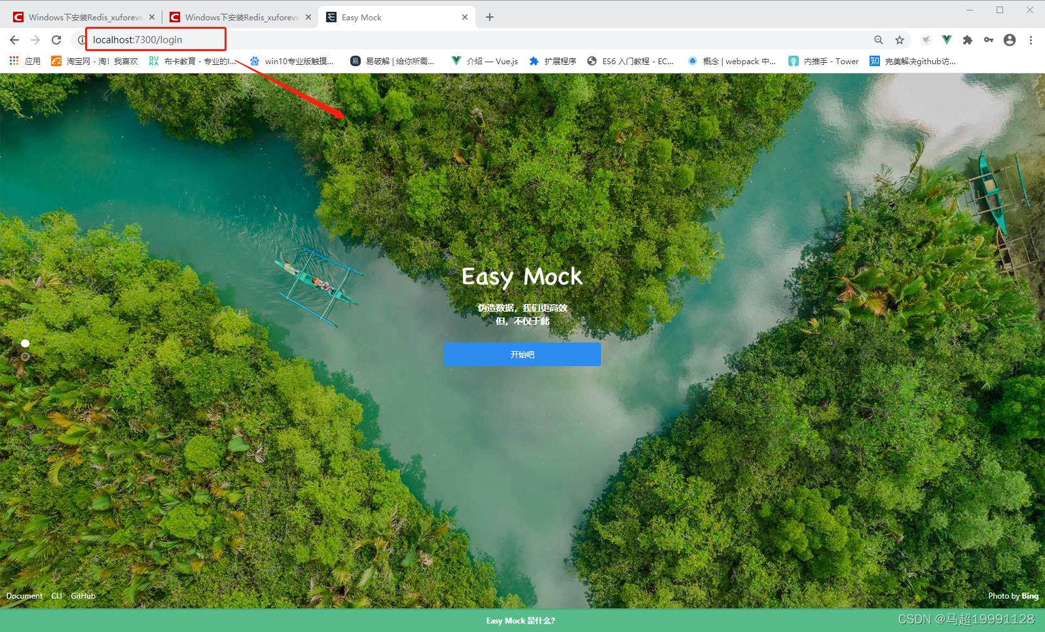Screen dimensions: 1045x632
Task: Open the Extensions puzzle icon
Action: [x=968, y=40]
